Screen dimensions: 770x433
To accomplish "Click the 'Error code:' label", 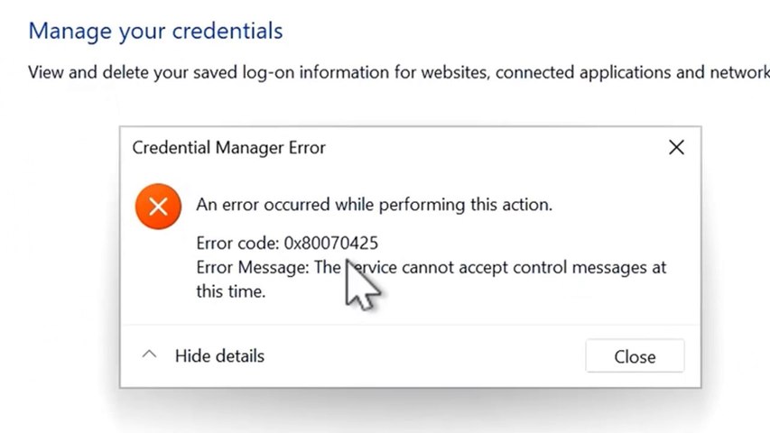I will coord(237,243).
